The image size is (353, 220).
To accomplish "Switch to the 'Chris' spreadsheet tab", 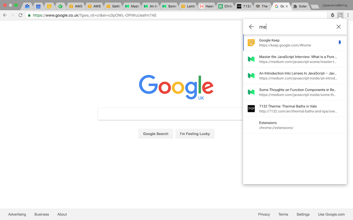I will (x=226, y=6).
